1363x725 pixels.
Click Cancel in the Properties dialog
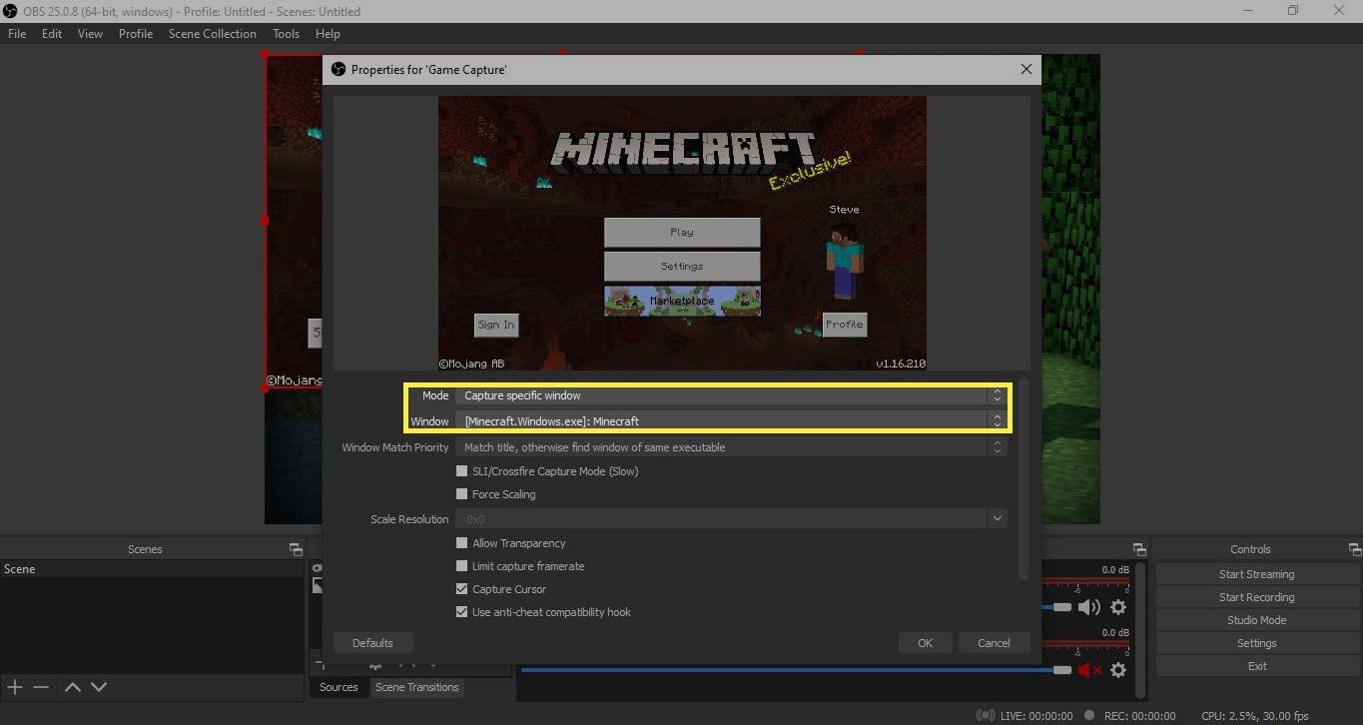994,643
